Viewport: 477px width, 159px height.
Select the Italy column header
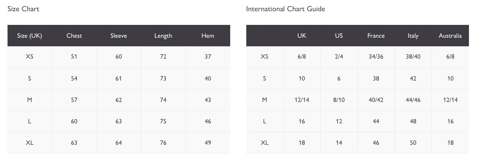pos(413,36)
